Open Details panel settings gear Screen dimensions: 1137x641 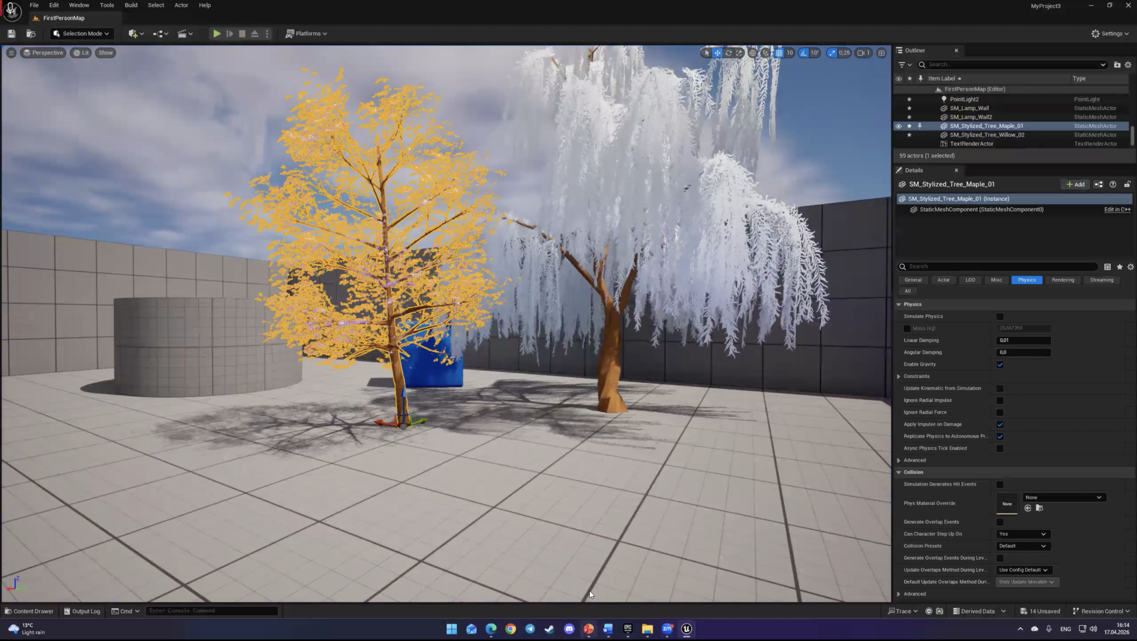[1130, 267]
